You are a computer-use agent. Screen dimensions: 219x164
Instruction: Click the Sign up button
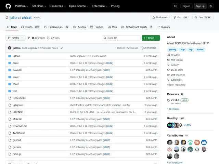(x=200, y=6)
